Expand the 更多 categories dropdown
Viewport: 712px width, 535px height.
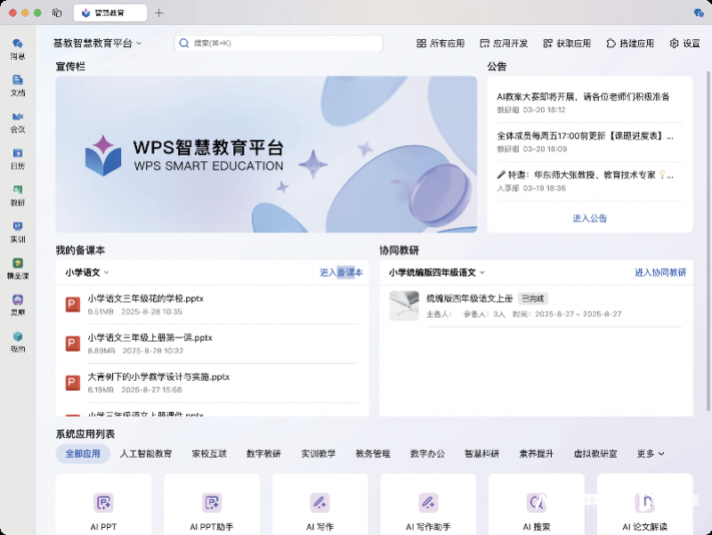click(651, 454)
